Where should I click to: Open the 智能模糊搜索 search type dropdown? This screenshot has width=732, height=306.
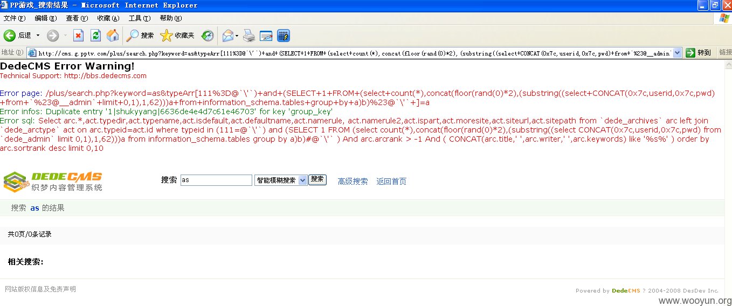[281, 180]
